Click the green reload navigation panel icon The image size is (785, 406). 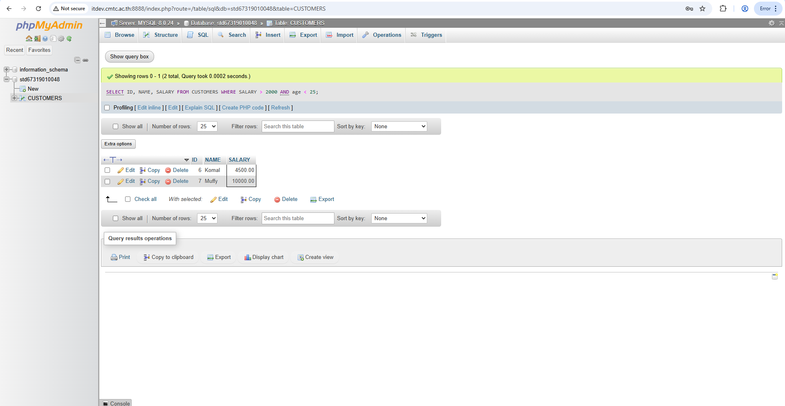(69, 38)
